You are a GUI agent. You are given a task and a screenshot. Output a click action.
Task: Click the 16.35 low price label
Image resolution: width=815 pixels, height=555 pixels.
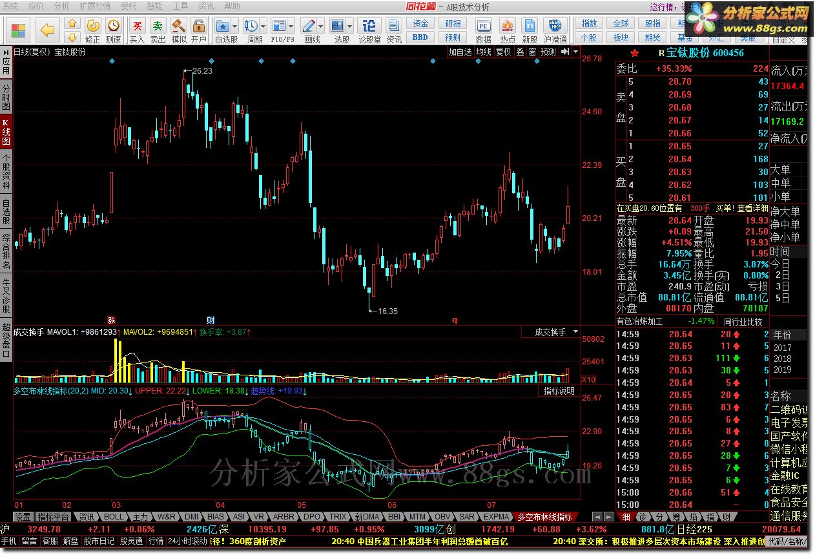[x=387, y=311]
